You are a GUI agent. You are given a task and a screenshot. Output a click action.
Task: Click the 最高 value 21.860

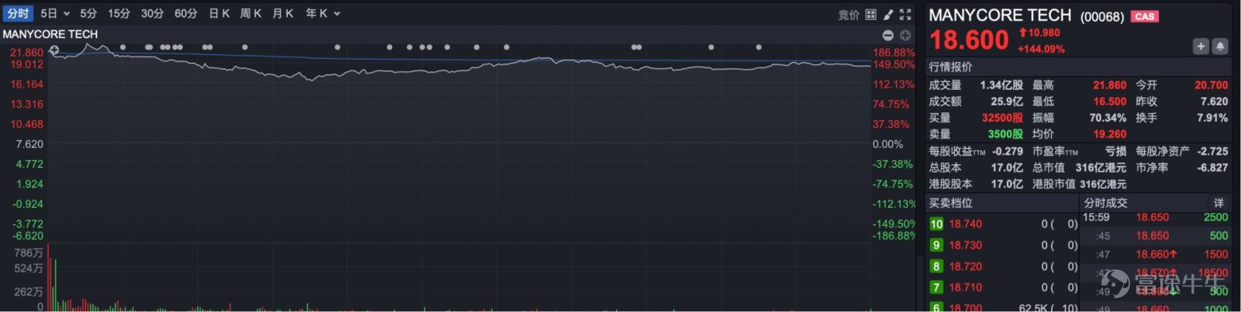(1110, 85)
